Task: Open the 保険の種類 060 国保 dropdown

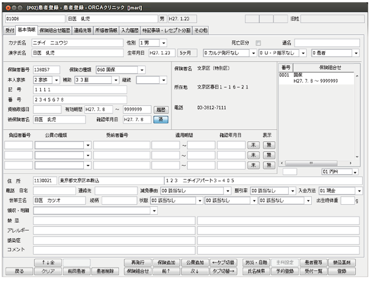Action: point(142,70)
